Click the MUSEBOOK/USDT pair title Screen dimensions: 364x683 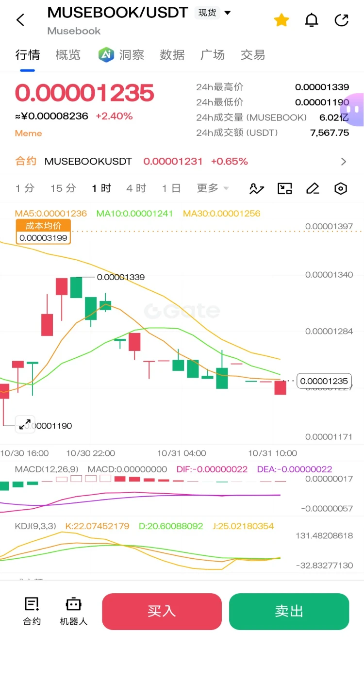[x=117, y=13]
